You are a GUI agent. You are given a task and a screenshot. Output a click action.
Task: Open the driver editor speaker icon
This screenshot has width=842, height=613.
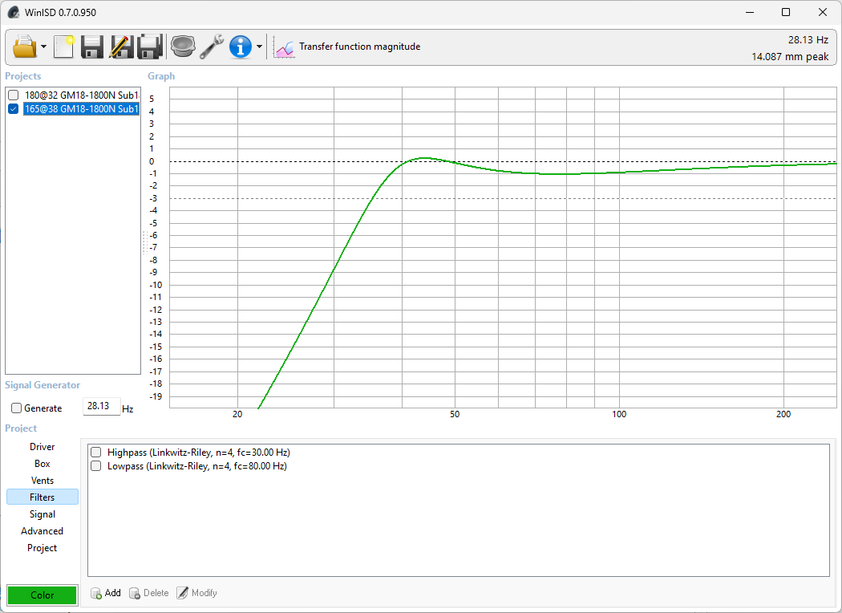click(x=183, y=47)
